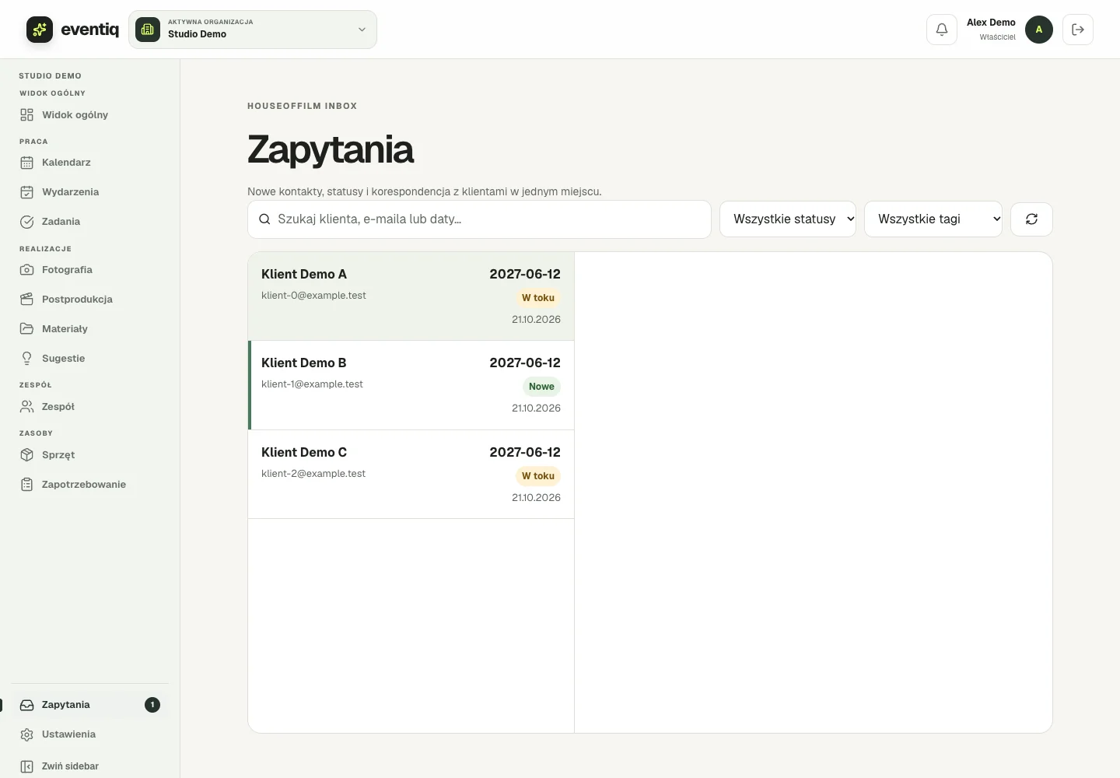Viewport: 1120px width, 778px height.
Task: Click the Studio Demo building icon
Action: coord(148,30)
